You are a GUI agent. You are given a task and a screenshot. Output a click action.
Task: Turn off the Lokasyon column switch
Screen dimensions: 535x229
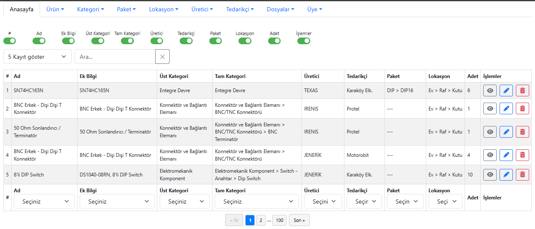[x=245, y=41]
